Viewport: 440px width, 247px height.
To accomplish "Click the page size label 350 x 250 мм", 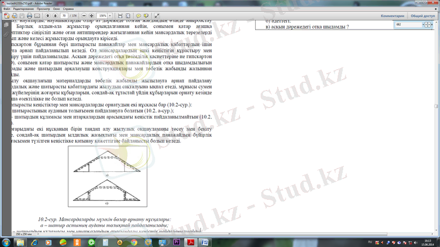I will coord(24,234).
